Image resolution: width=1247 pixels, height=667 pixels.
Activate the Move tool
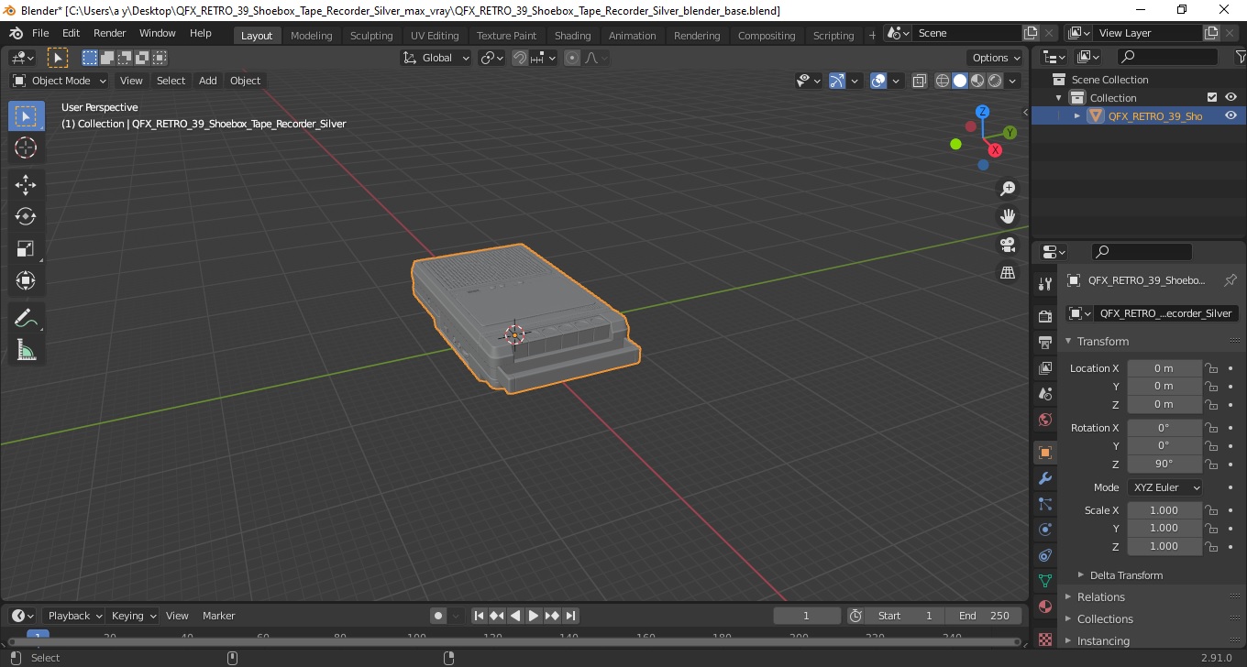pos(26,184)
